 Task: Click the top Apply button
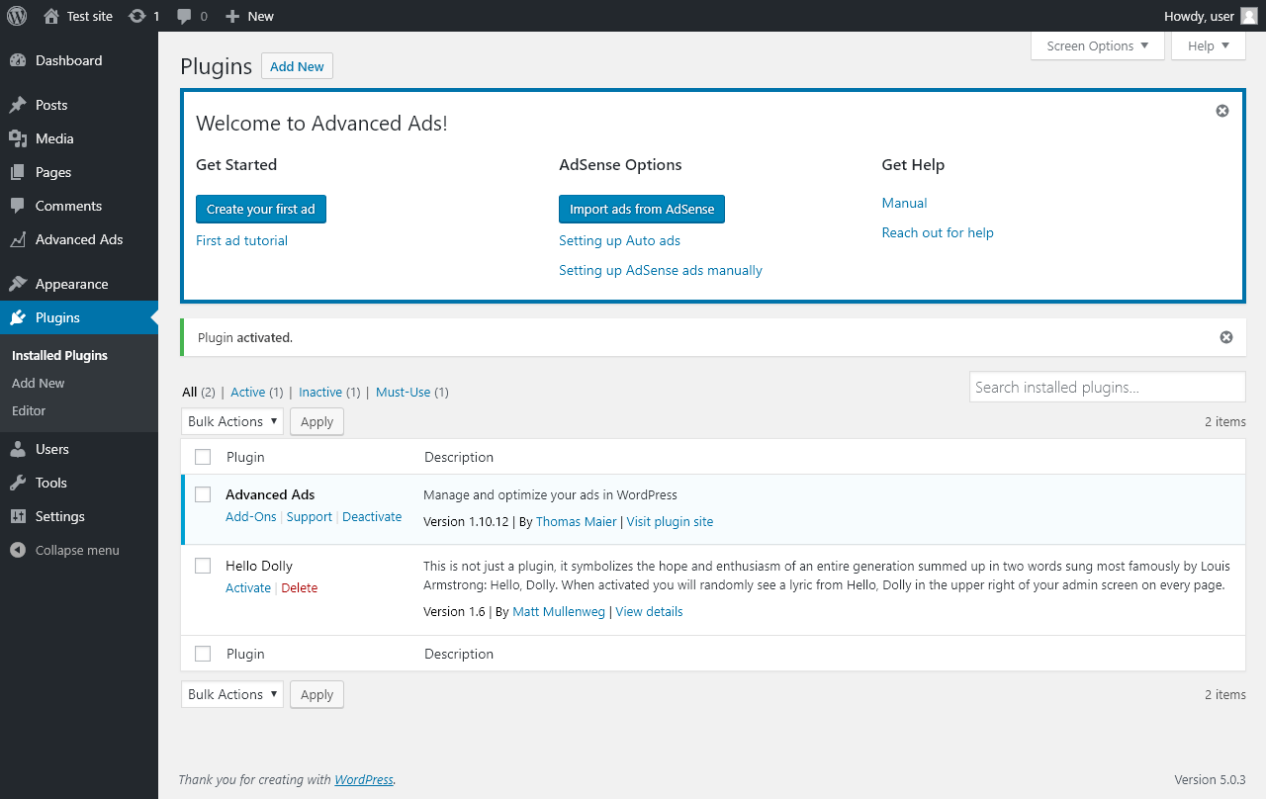click(x=316, y=421)
